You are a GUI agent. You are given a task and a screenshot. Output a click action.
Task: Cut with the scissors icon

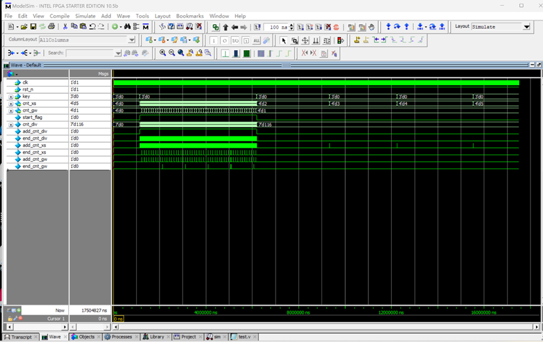click(x=65, y=26)
